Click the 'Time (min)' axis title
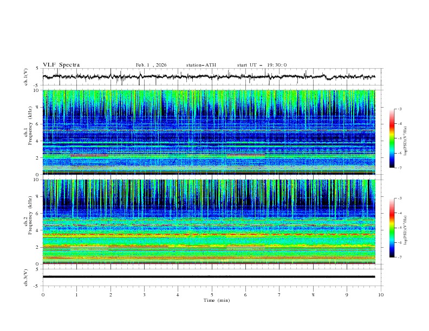The width and height of the screenshot is (429, 331). tap(217, 300)
